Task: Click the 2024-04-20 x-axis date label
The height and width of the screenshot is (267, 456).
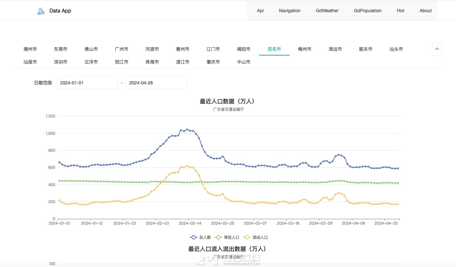Action: [386, 223]
